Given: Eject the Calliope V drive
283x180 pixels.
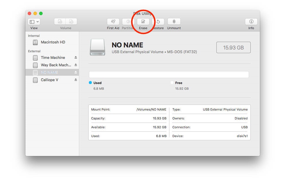Looking at the screenshot, I should 75,80.
